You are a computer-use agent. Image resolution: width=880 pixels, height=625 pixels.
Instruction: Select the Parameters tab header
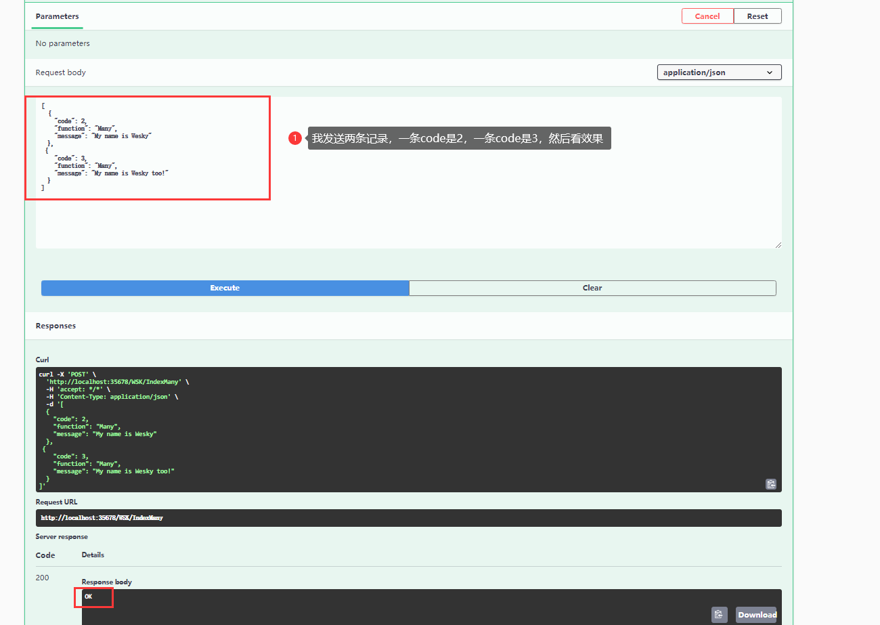click(57, 16)
